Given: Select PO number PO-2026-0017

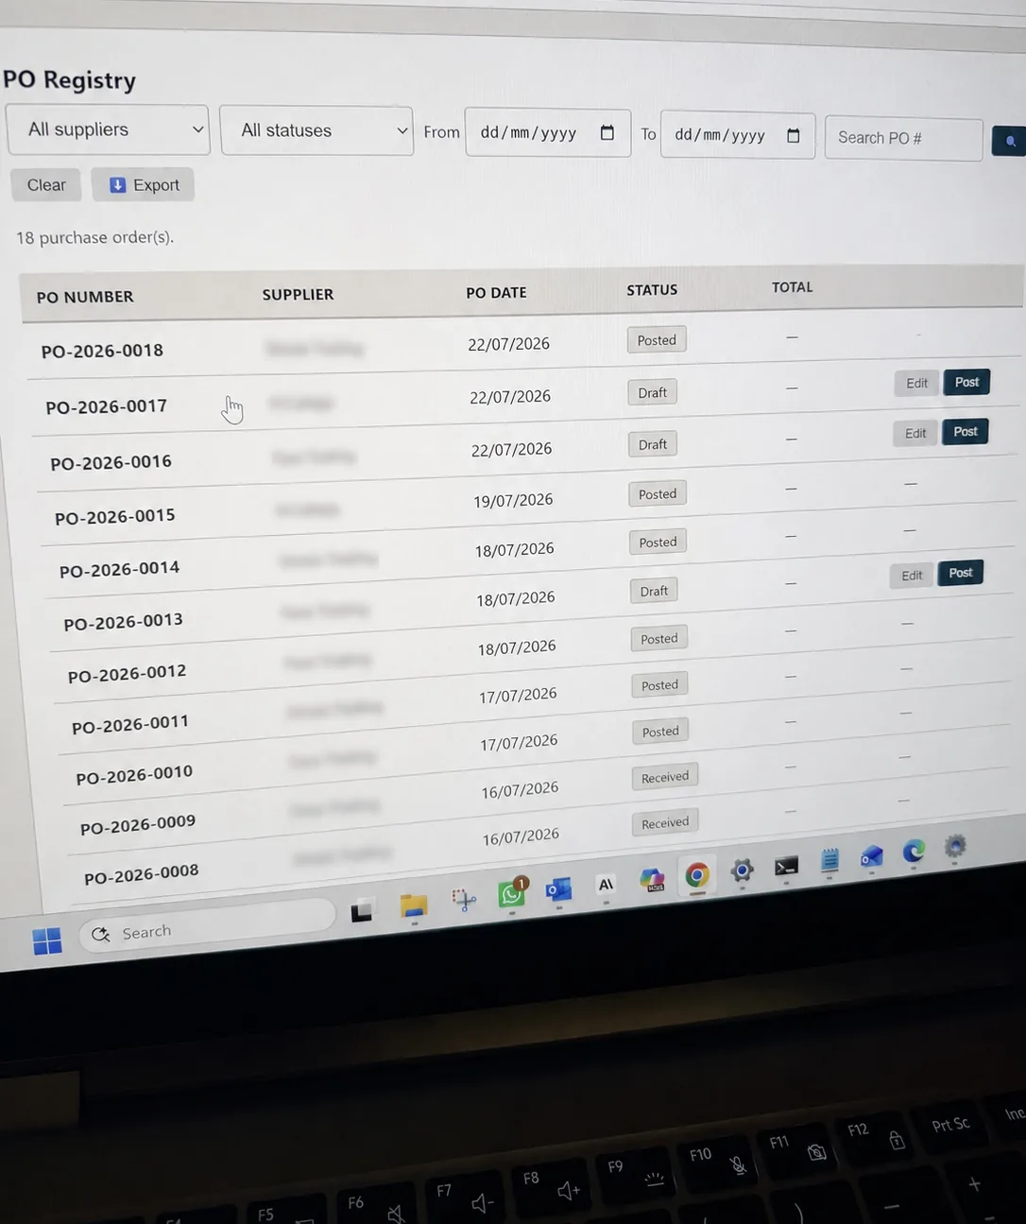Looking at the screenshot, I should tap(106, 406).
